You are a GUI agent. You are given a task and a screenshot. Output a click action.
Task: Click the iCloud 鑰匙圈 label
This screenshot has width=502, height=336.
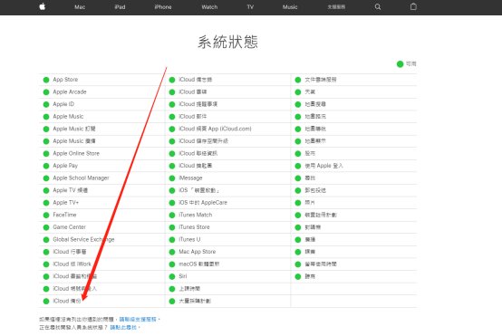click(x=196, y=166)
